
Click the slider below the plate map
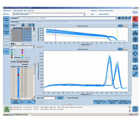28,44
